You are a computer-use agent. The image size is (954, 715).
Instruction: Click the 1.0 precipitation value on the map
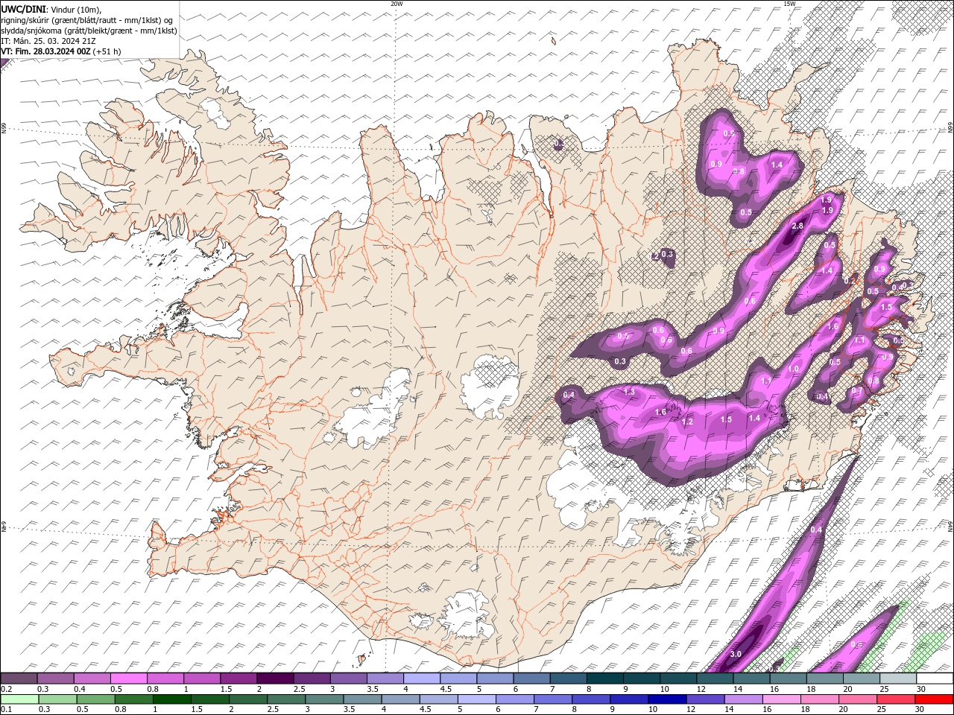pyautogui.click(x=793, y=369)
